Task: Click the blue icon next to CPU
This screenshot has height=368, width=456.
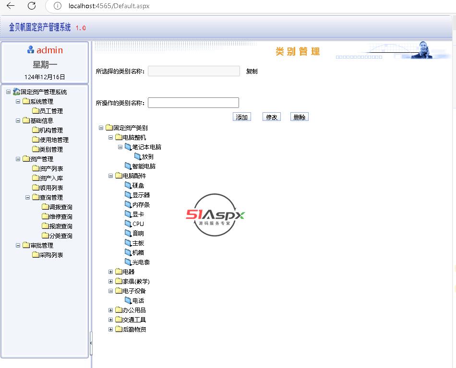Action: click(x=128, y=224)
